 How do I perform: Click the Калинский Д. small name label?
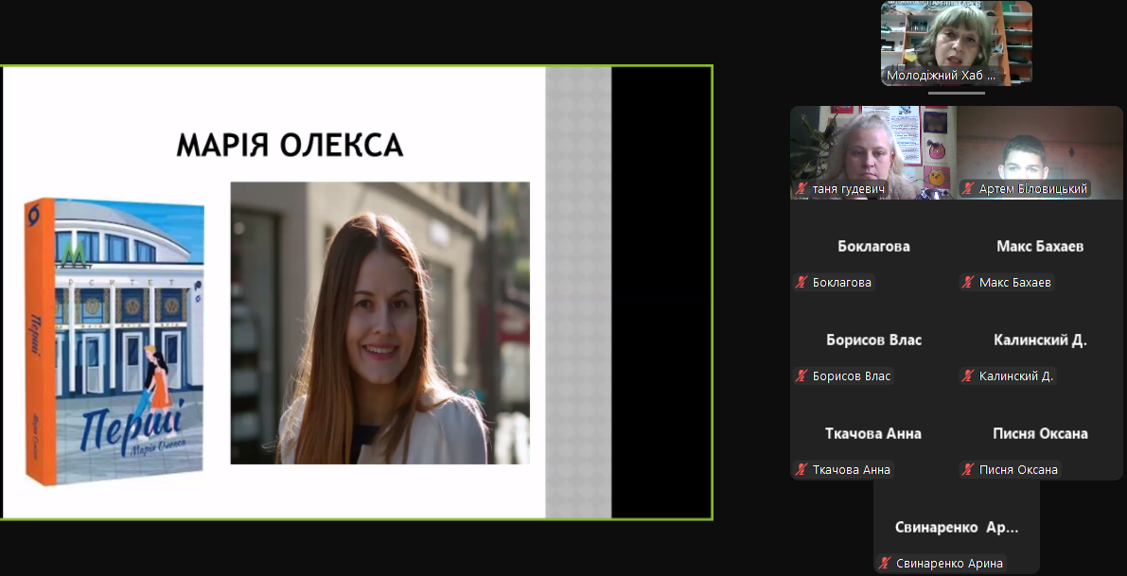point(1016,375)
